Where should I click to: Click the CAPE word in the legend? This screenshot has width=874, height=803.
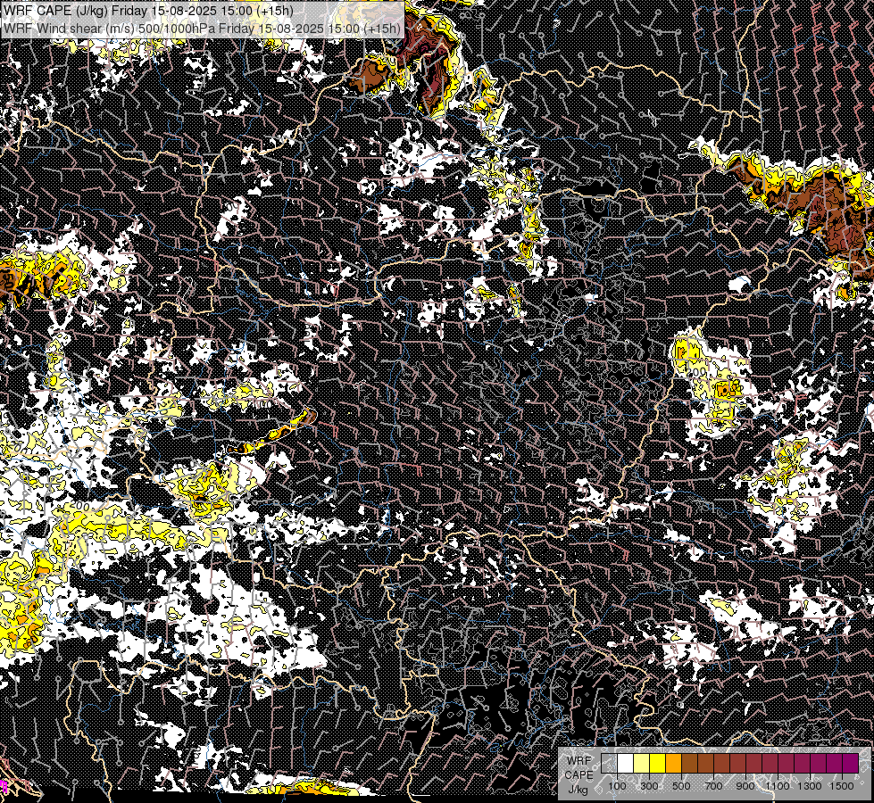579,775
